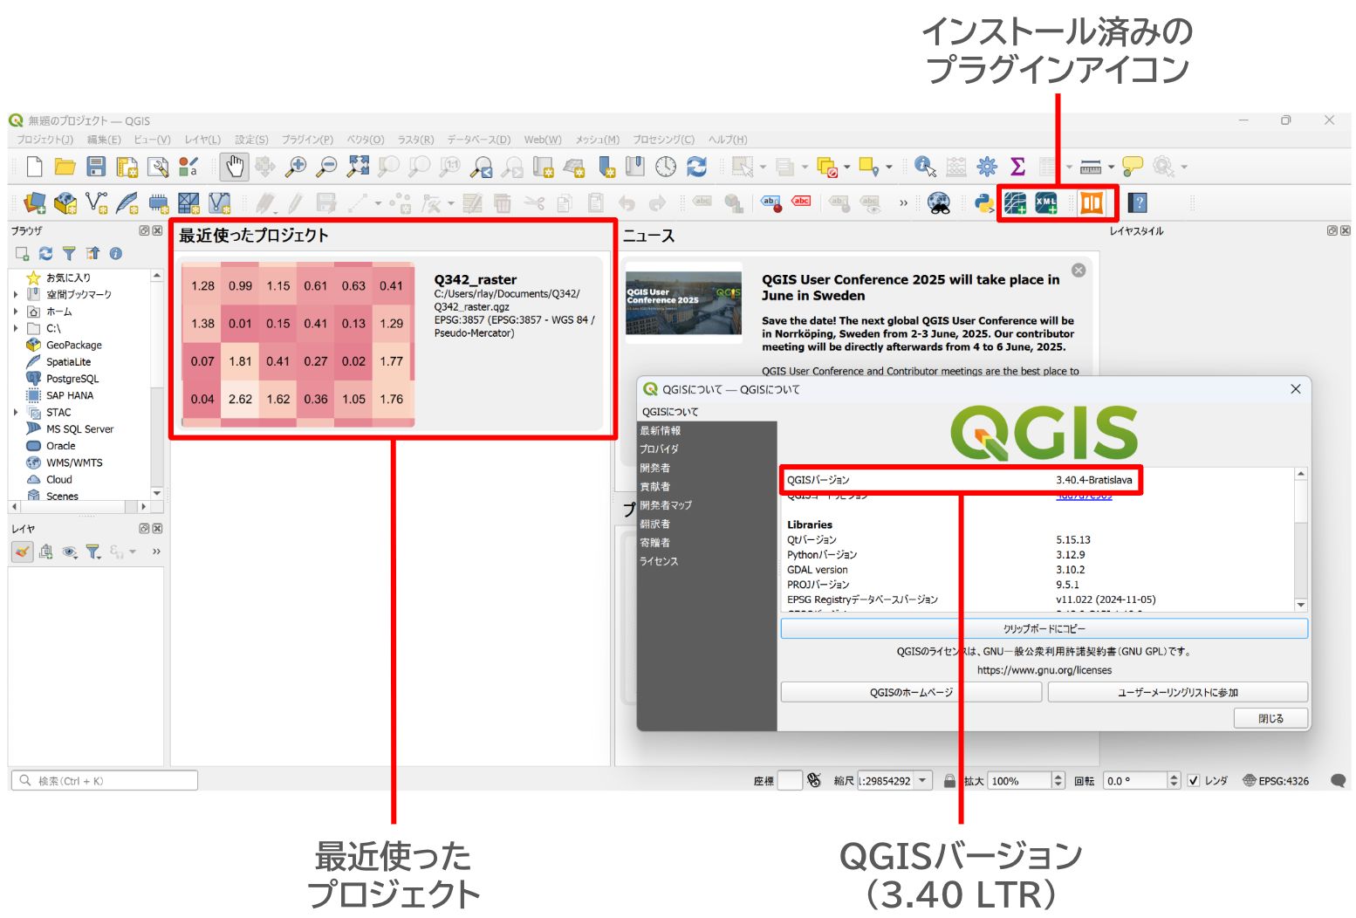Open the layer styling panel from Layers toolbar

(x=23, y=551)
